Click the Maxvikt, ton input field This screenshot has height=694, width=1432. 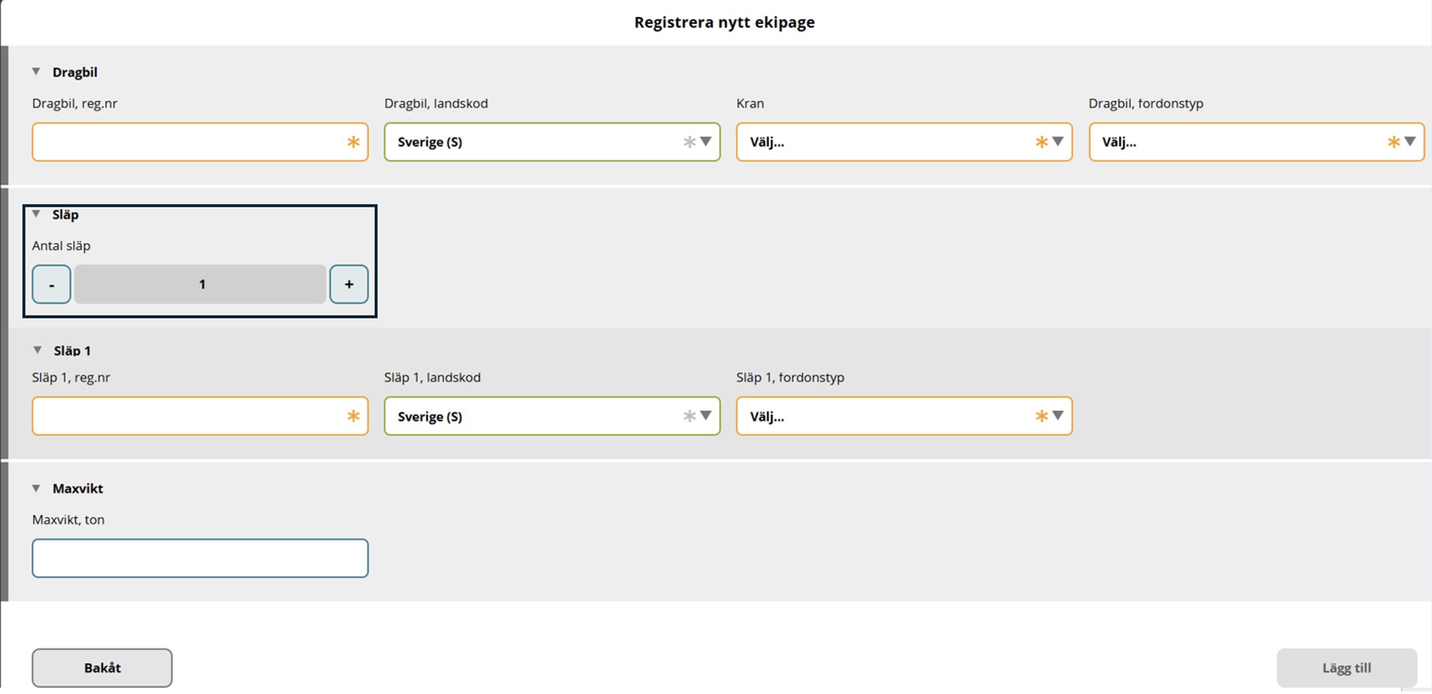tap(200, 558)
